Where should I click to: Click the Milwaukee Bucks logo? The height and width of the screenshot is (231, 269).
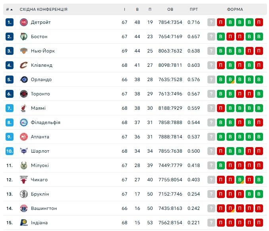click(x=24, y=165)
